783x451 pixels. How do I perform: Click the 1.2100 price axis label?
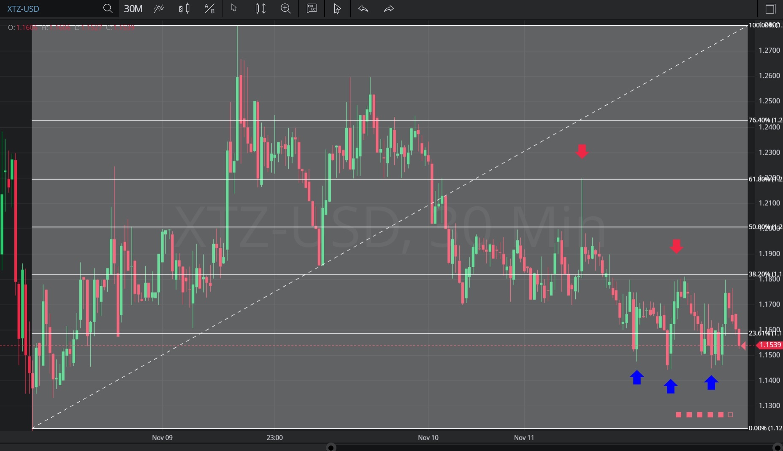769,203
